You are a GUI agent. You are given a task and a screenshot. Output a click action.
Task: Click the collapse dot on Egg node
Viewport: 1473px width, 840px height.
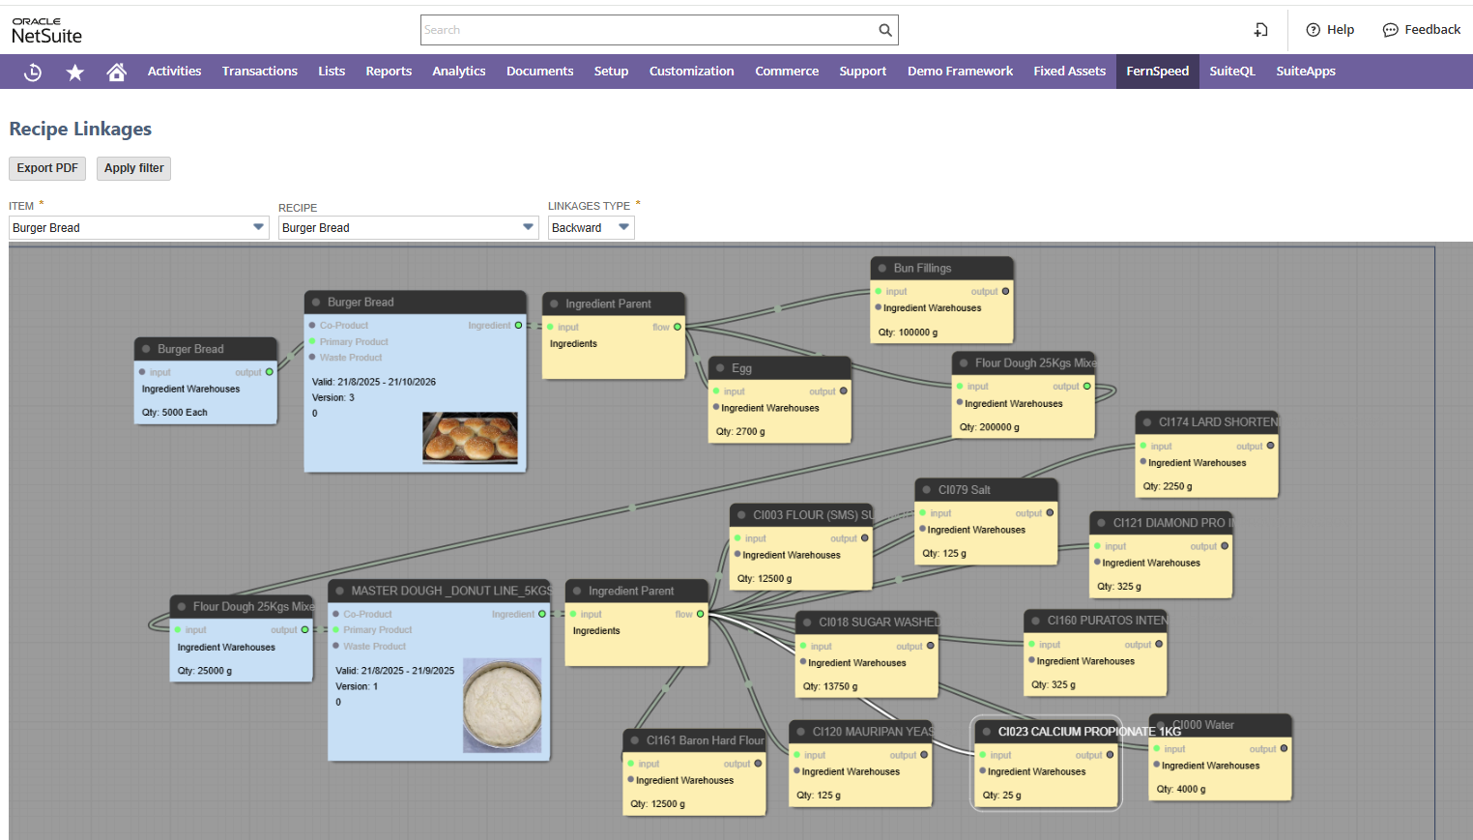tap(720, 368)
